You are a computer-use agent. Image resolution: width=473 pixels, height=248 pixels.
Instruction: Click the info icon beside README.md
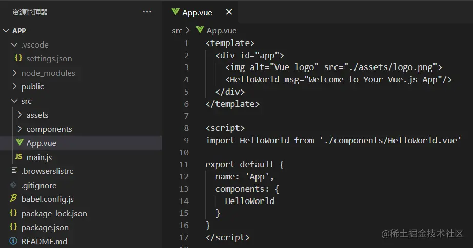coord(13,241)
